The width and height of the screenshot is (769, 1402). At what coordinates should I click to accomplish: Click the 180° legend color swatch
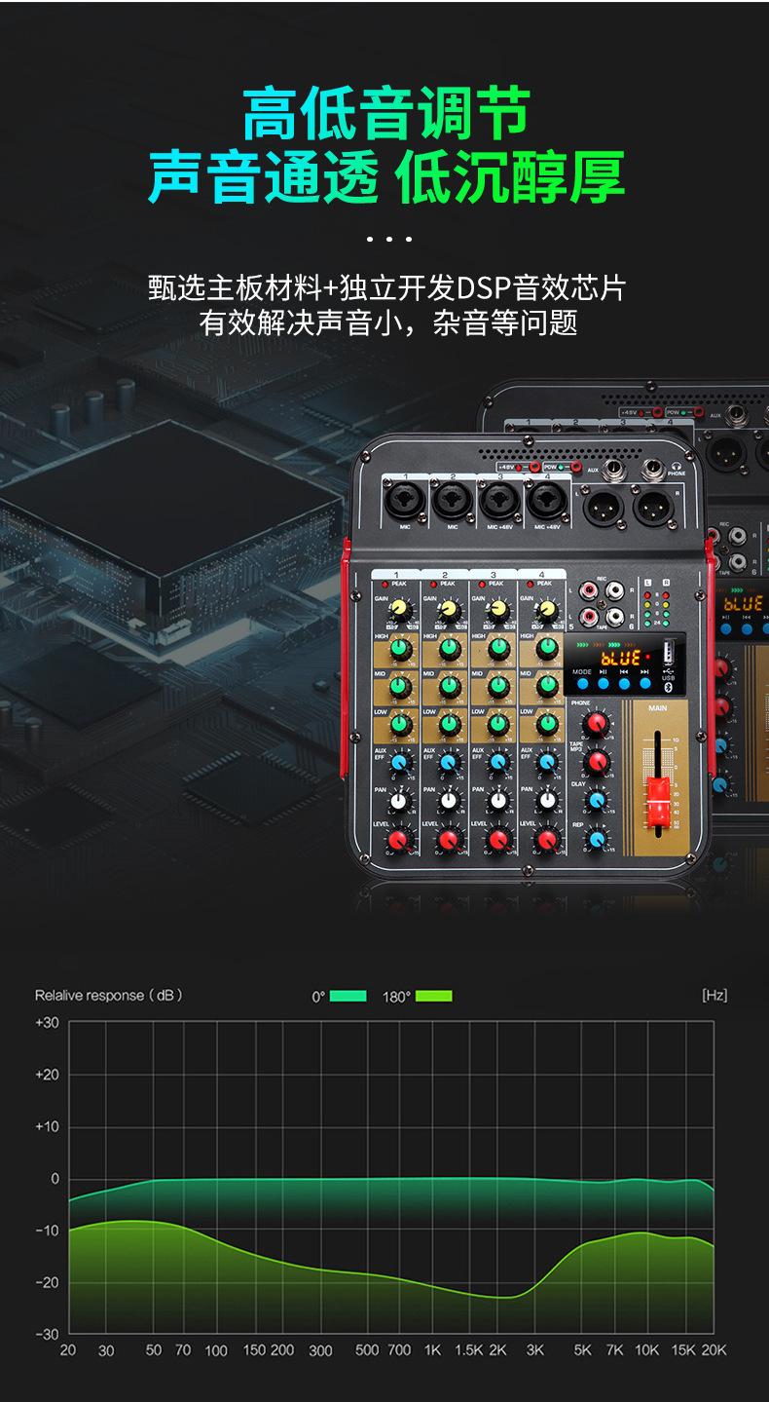point(434,996)
